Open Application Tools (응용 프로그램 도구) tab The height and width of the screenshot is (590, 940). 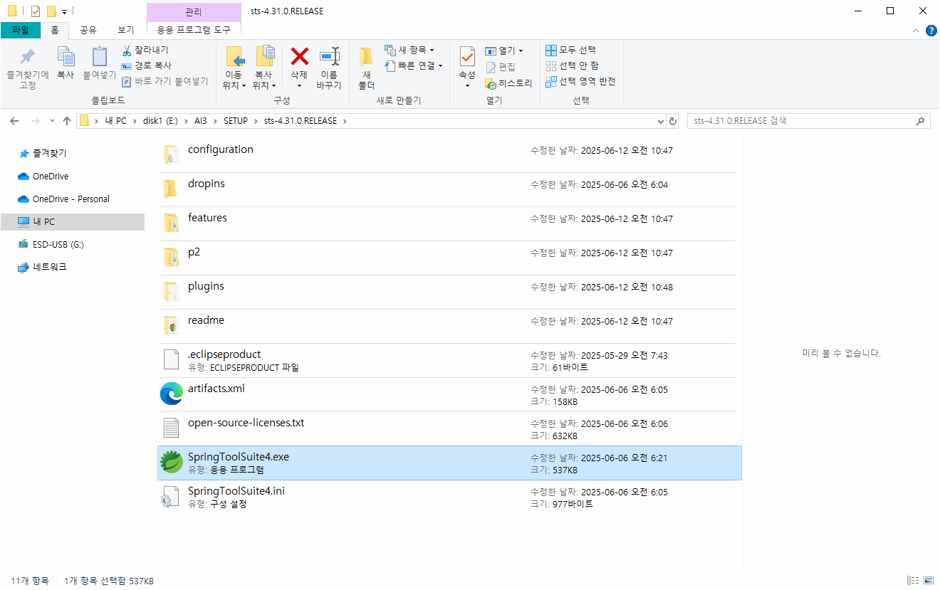point(194,30)
